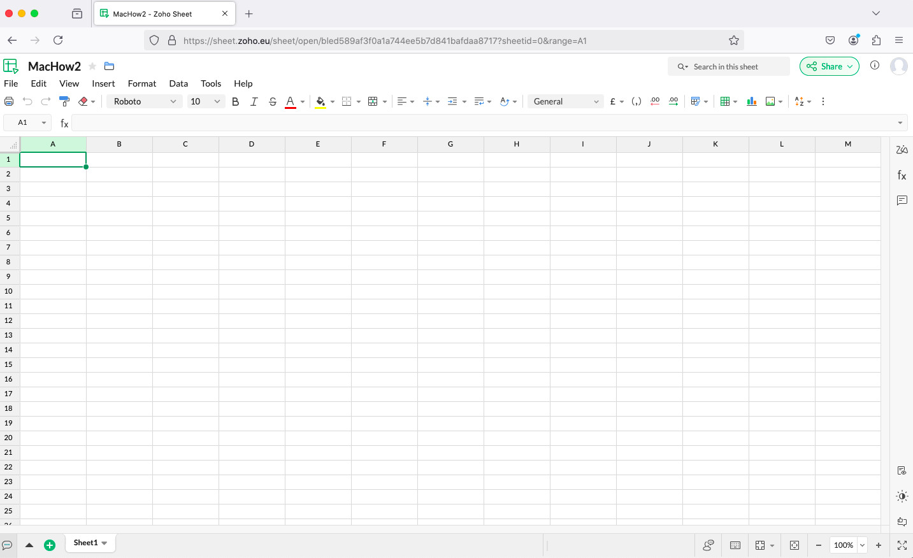Open the comments panel icon on right sidebar

click(902, 200)
